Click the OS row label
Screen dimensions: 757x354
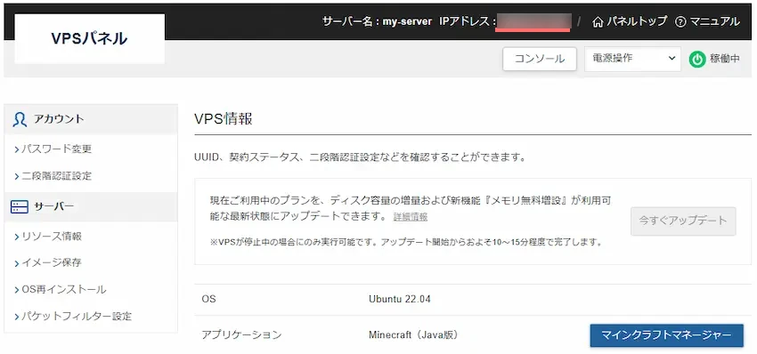[208, 299]
